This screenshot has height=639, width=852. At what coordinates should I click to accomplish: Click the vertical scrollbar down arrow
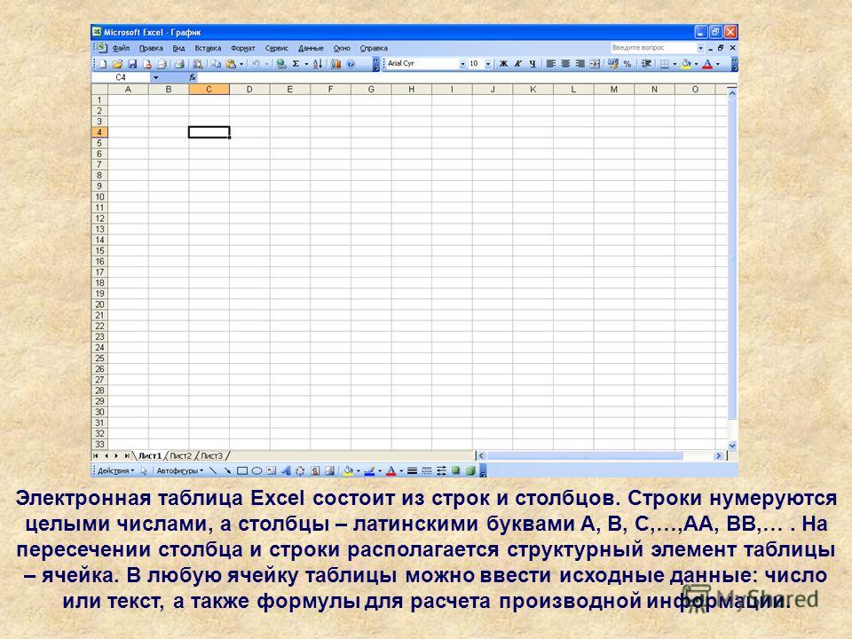[732, 445]
